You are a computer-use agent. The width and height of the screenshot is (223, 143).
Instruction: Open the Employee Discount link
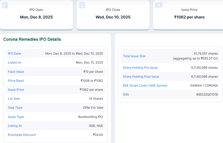(x=22, y=135)
